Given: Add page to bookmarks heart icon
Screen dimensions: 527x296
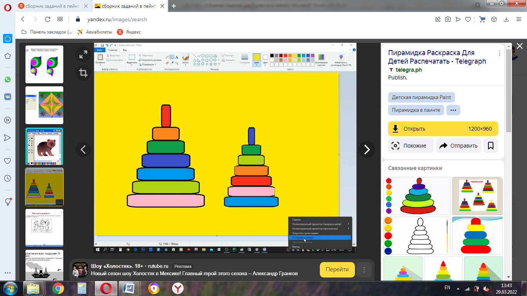Looking at the screenshot, I should pos(468,19).
